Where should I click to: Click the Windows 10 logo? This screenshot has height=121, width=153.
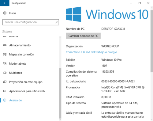point(107,14)
